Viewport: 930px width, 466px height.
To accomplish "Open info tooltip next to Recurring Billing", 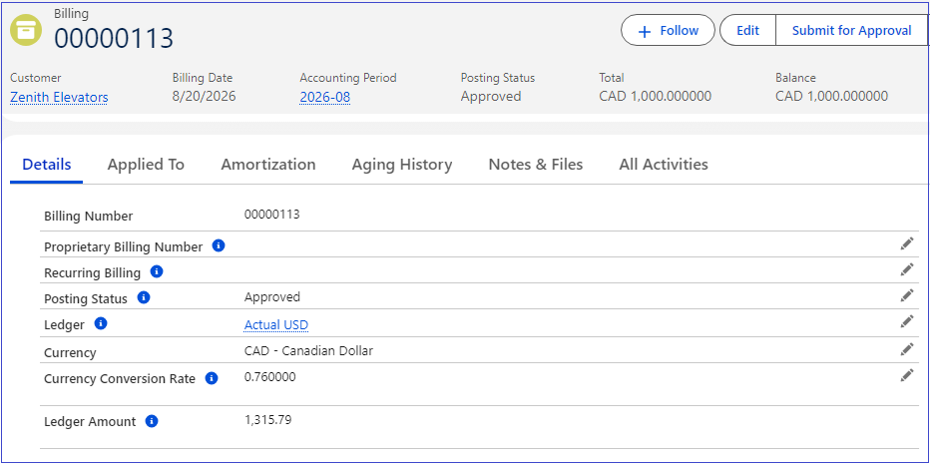I will click(157, 271).
